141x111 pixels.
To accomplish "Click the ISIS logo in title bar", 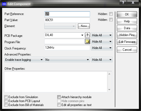I will click(4, 4).
